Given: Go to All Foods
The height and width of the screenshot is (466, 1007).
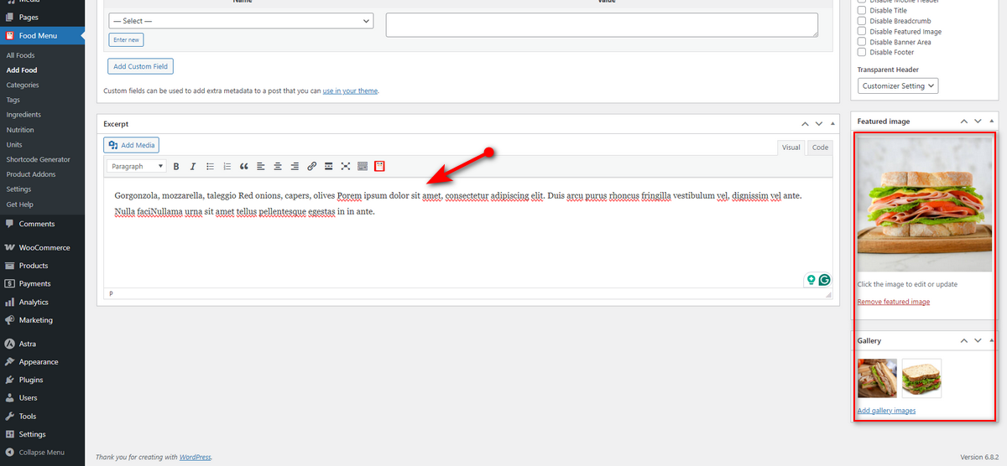Looking at the screenshot, I should (20, 55).
